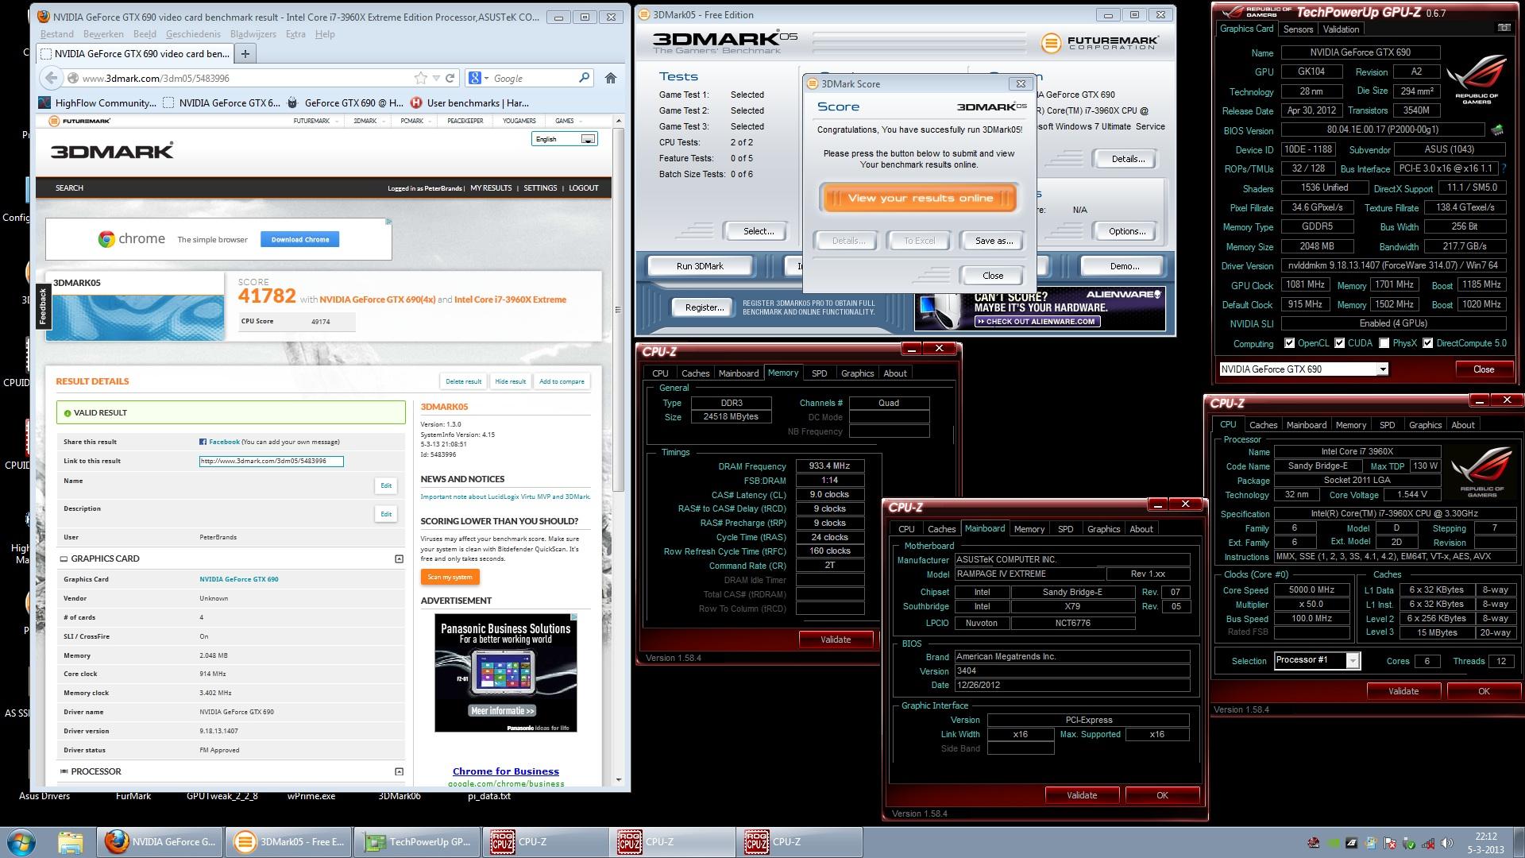Switch to the Validation tab in GPU-Z
This screenshot has width=1525, height=858.
click(1341, 29)
